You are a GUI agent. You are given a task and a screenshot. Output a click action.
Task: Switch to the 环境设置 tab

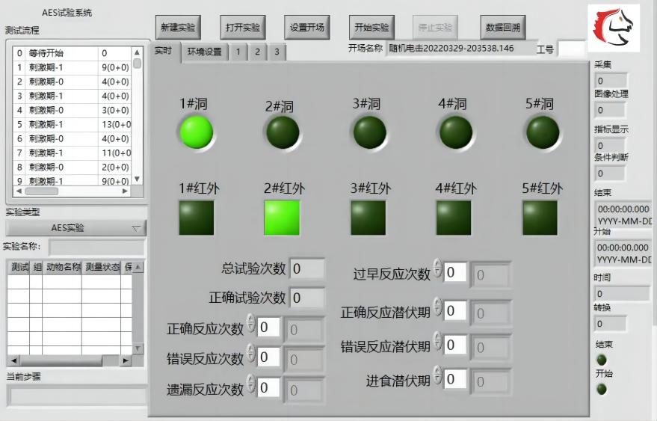click(204, 52)
